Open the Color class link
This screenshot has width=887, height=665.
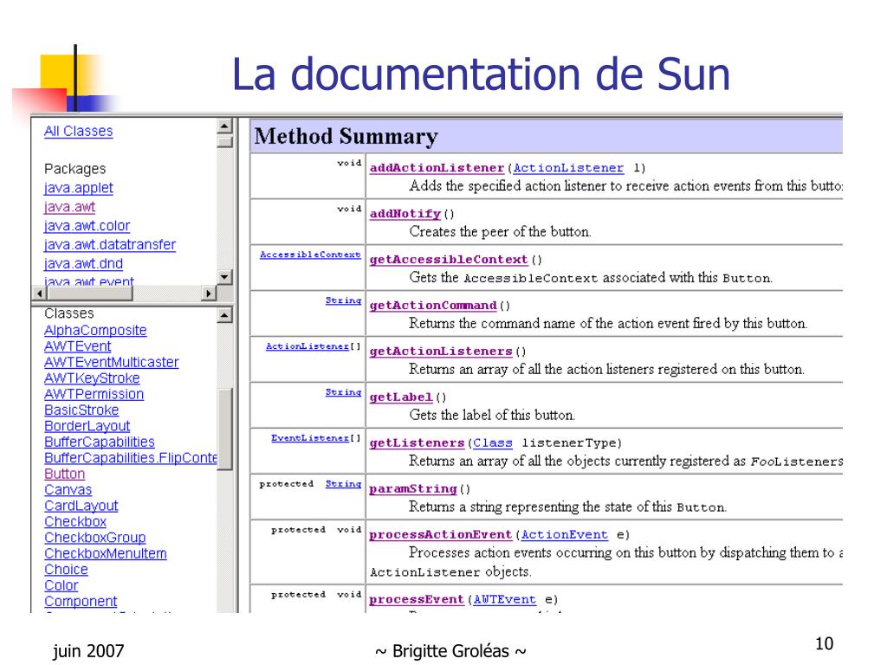tap(62, 585)
